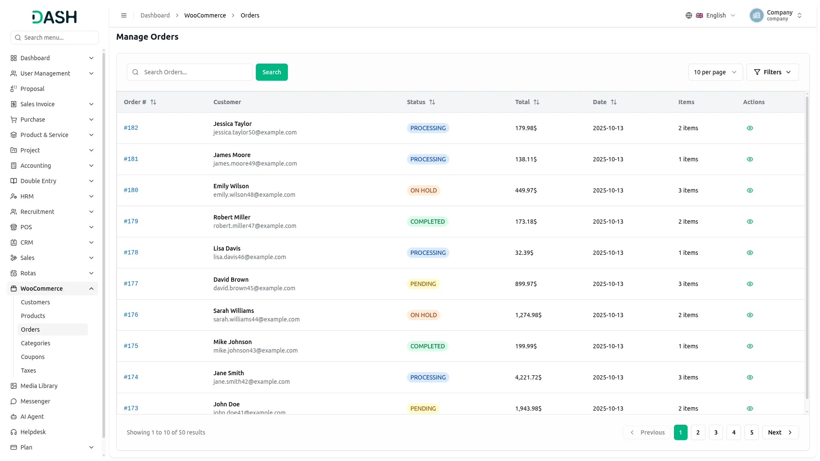Click the DASH logo
The image size is (820, 461).
pyautogui.click(x=55, y=17)
